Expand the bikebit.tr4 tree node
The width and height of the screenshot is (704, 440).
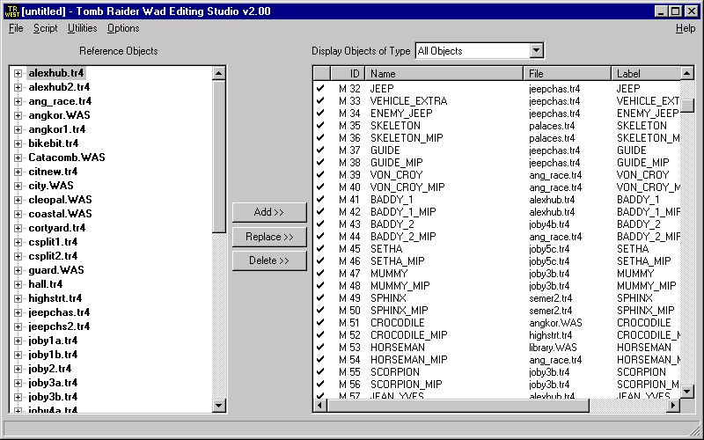click(18, 143)
